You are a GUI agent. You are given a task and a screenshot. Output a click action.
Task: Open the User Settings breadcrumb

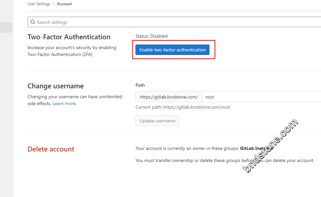coord(39,4)
